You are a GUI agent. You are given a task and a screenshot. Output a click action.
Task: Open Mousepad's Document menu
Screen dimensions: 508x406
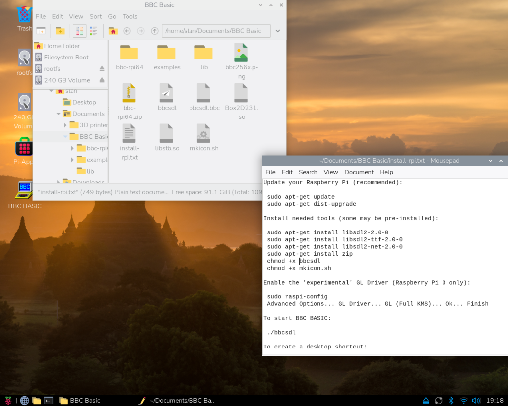(x=359, y=172)
